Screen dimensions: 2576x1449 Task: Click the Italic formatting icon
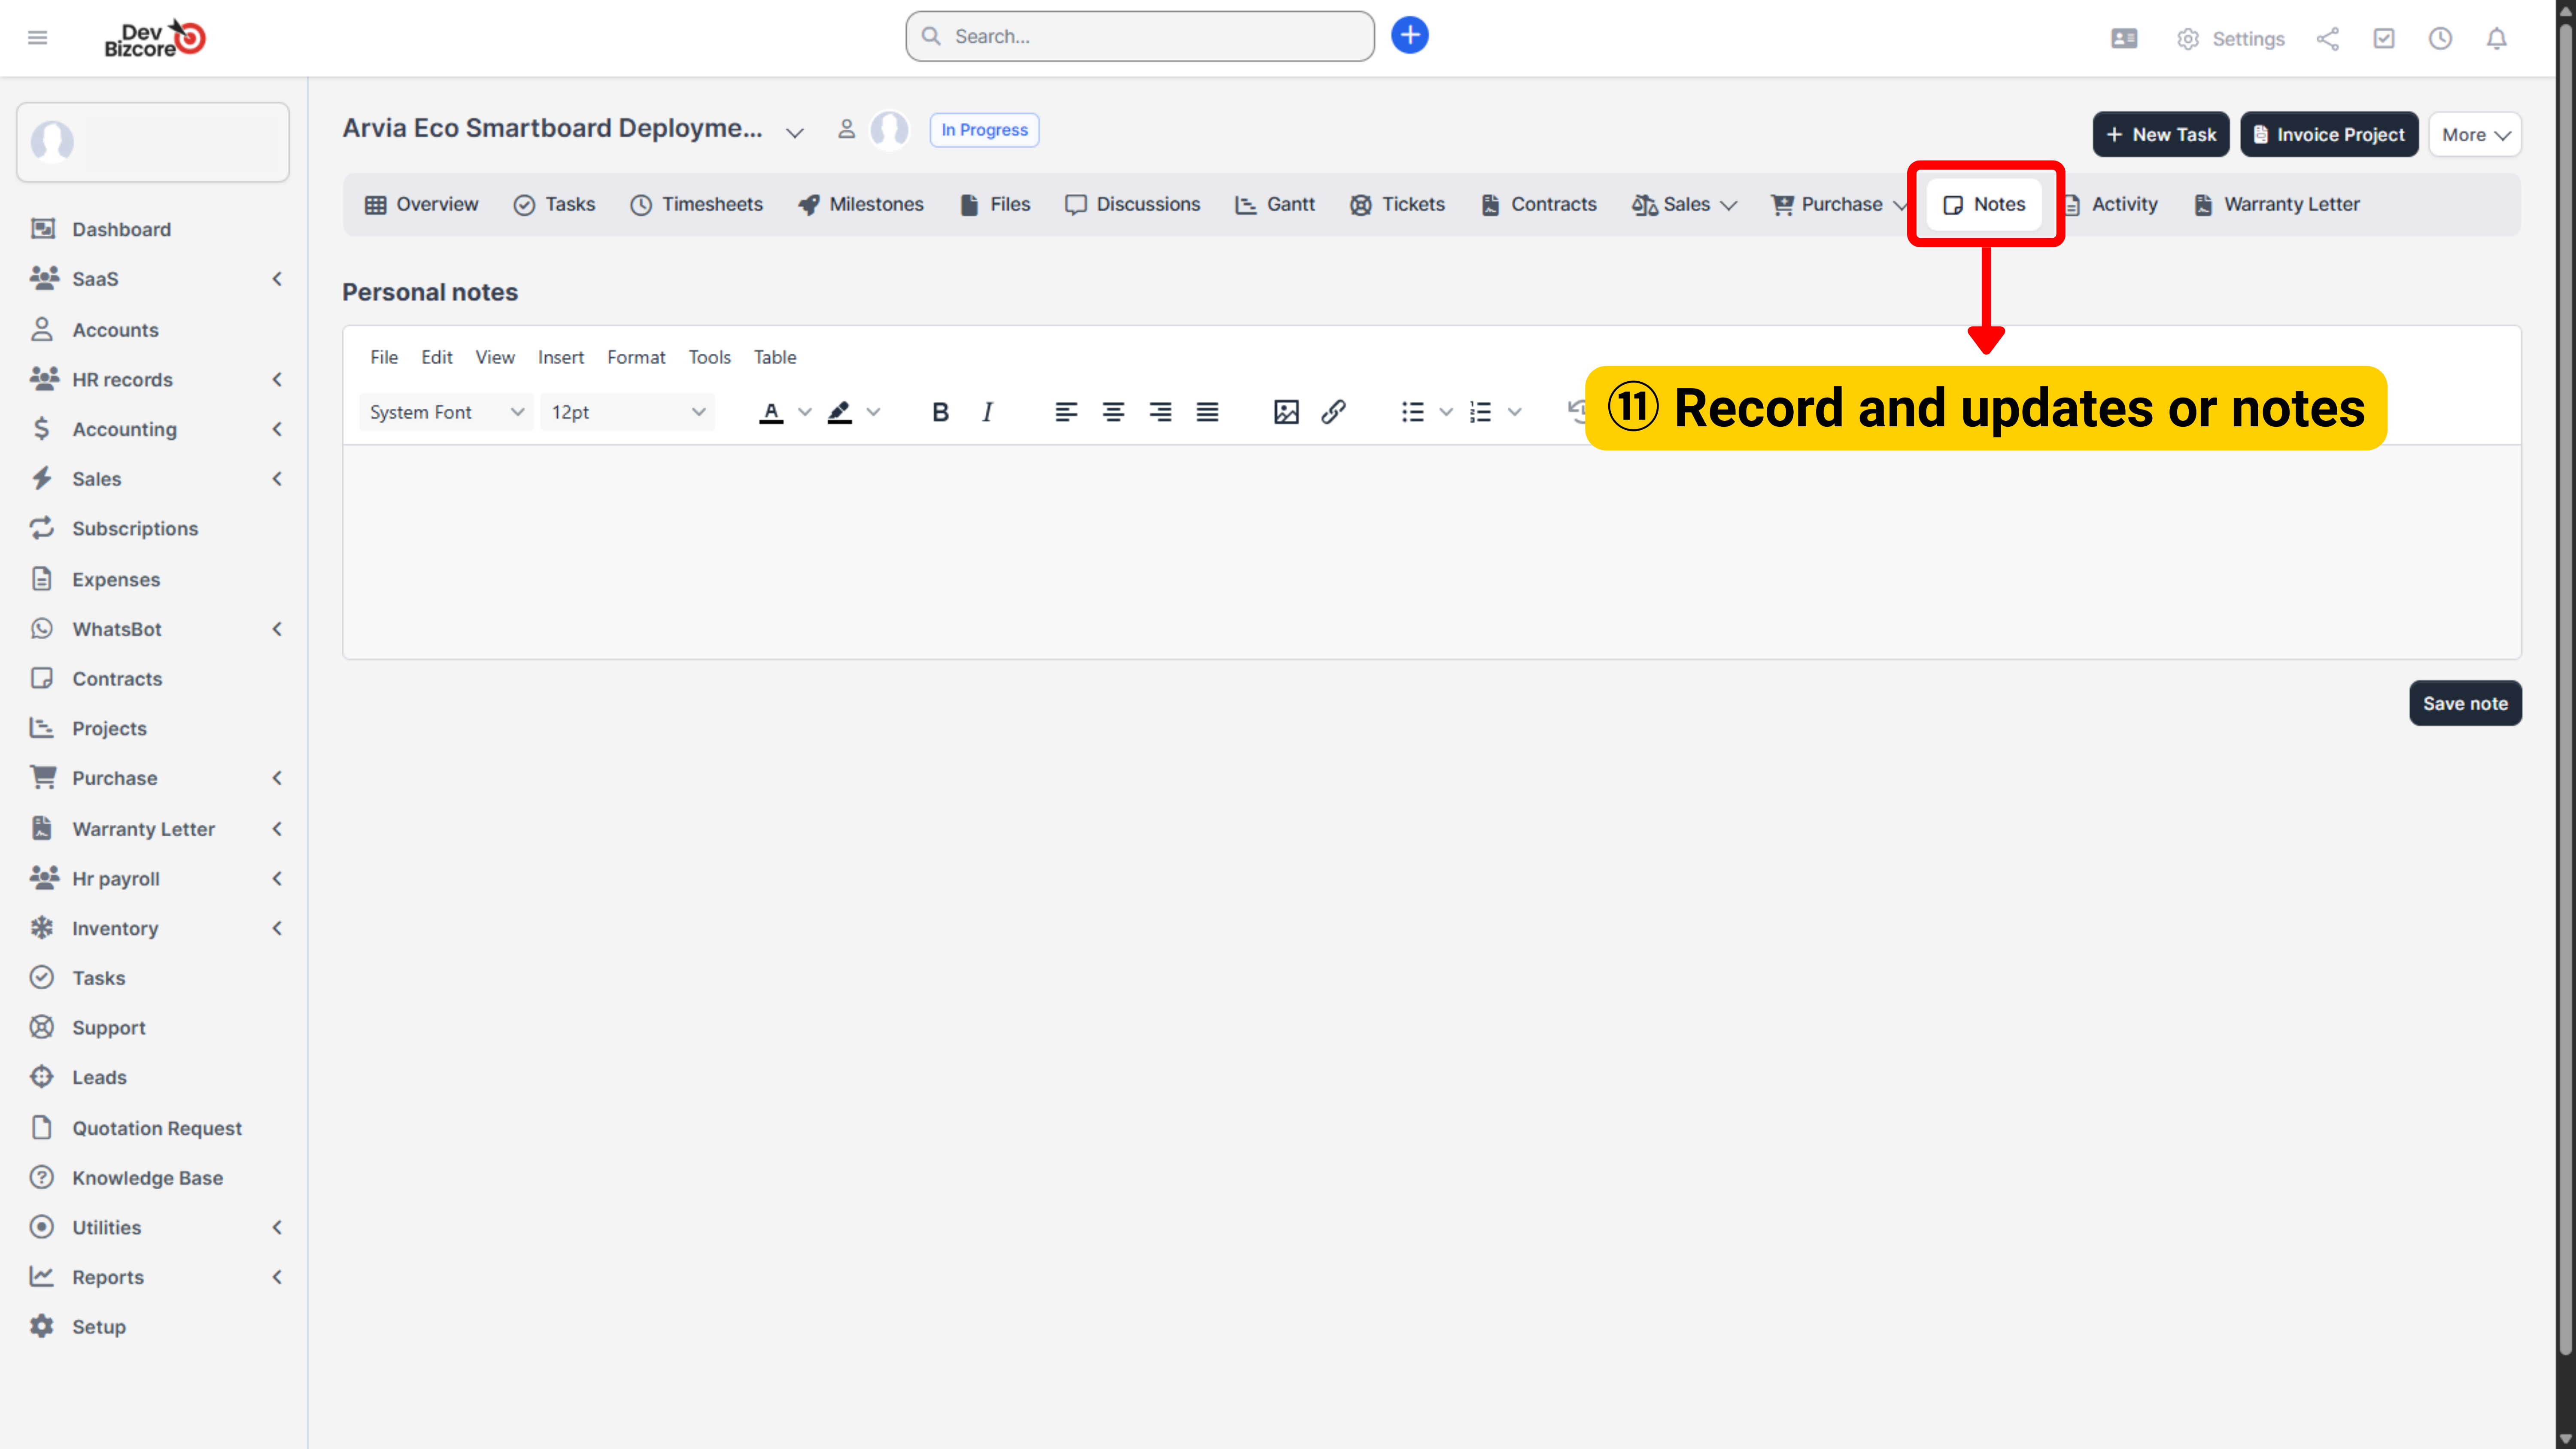pyautogui.click(x=987, y=412)
